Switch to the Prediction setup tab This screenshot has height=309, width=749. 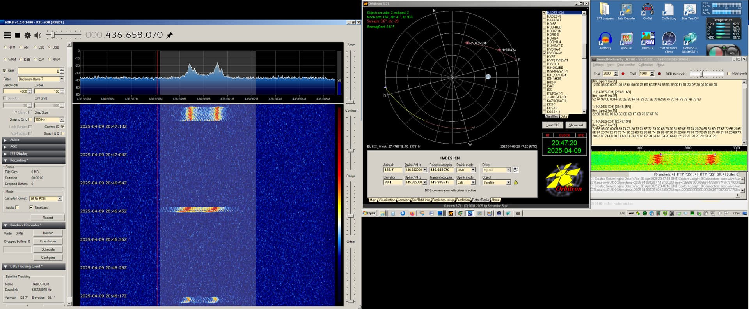click(x=443, y=200)
